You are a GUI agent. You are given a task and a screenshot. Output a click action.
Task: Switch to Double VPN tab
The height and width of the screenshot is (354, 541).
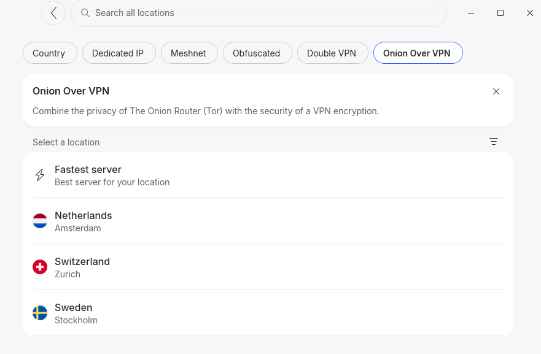pos(333,53)
